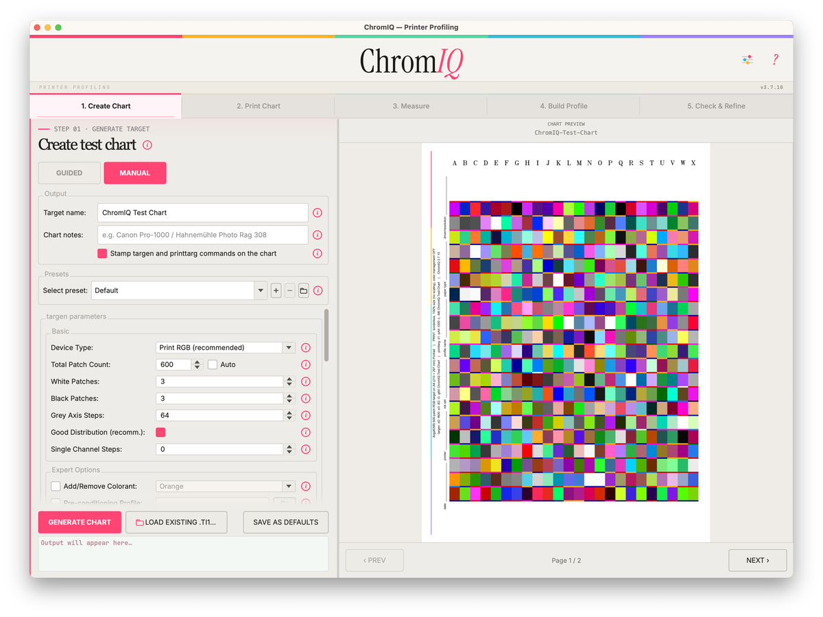Click info icon next to Target name field
Screen dimensions: 823x617
(x=318, y=213)
